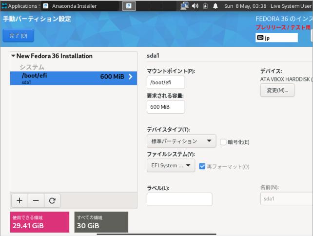The height and width of the screenshot is (236, 313).
Task: Click the 完了(D) done button
Action: (x=18, y=36)
